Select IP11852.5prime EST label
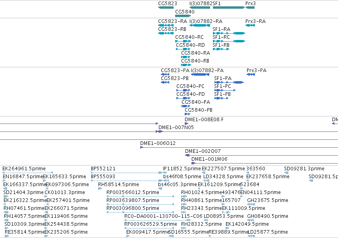Screen dimensions: 338x238 [x=182, y=169]
